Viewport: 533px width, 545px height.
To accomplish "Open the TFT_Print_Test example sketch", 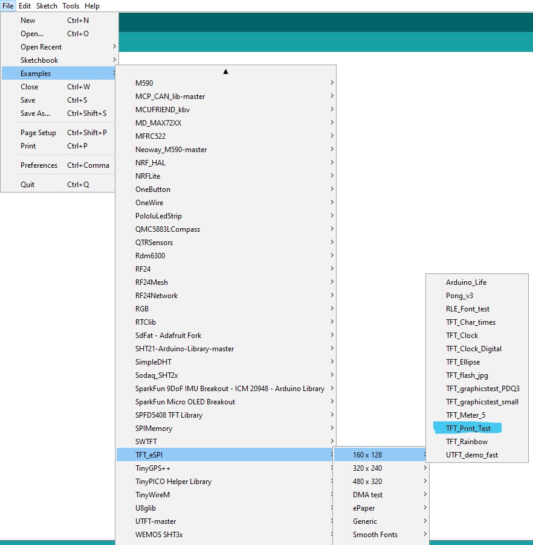I will [468, 429].
